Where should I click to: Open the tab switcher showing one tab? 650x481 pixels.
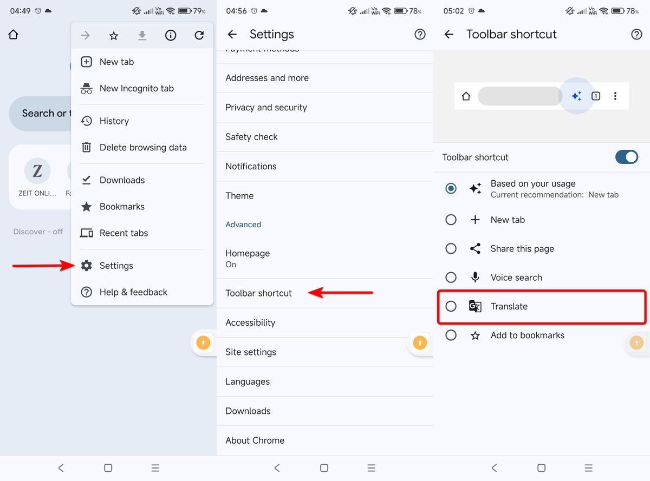596,95
